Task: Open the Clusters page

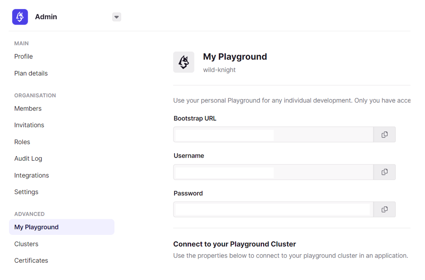Action: coord(26,244)
